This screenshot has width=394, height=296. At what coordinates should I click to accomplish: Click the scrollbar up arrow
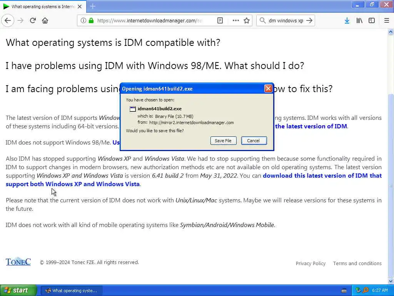(391, 32)
